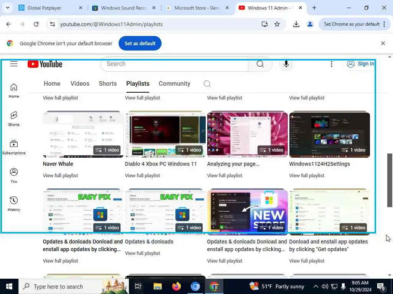393x294 pixels.
Task: Click the YouTube logo
Action: pos(45,64)
